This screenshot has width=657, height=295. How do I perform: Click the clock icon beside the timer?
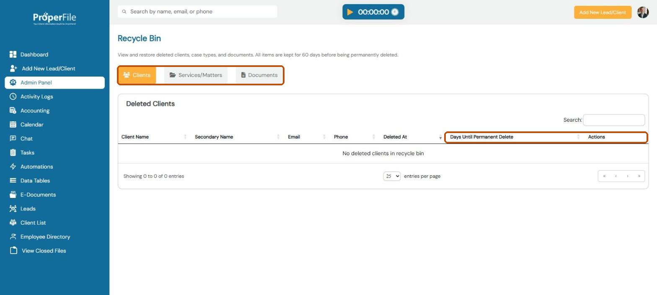(395, 12)
